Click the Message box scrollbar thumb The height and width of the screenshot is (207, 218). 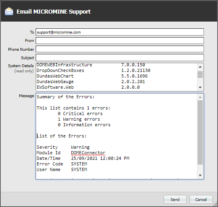coord(200,132)
